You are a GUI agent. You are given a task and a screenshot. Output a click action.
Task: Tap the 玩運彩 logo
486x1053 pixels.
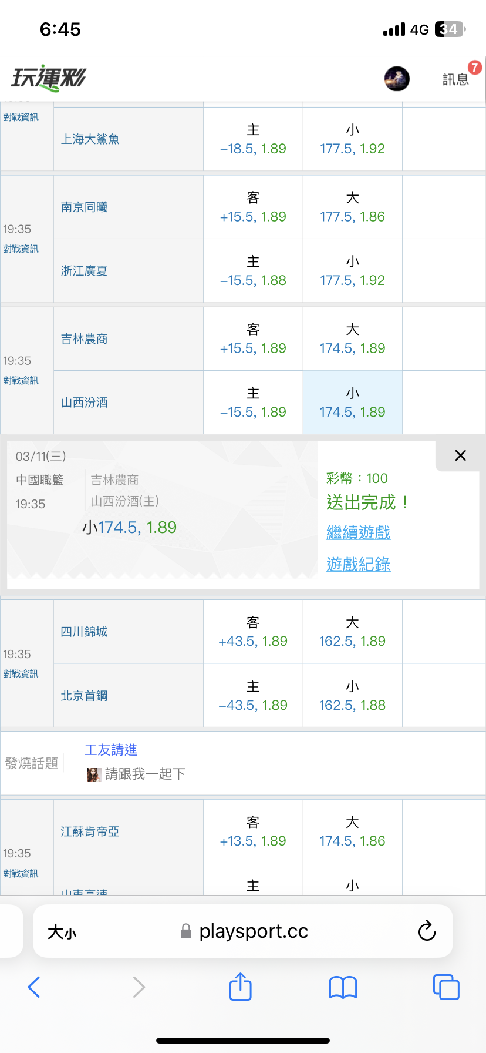pyautogui.click(x=49, y=78)
